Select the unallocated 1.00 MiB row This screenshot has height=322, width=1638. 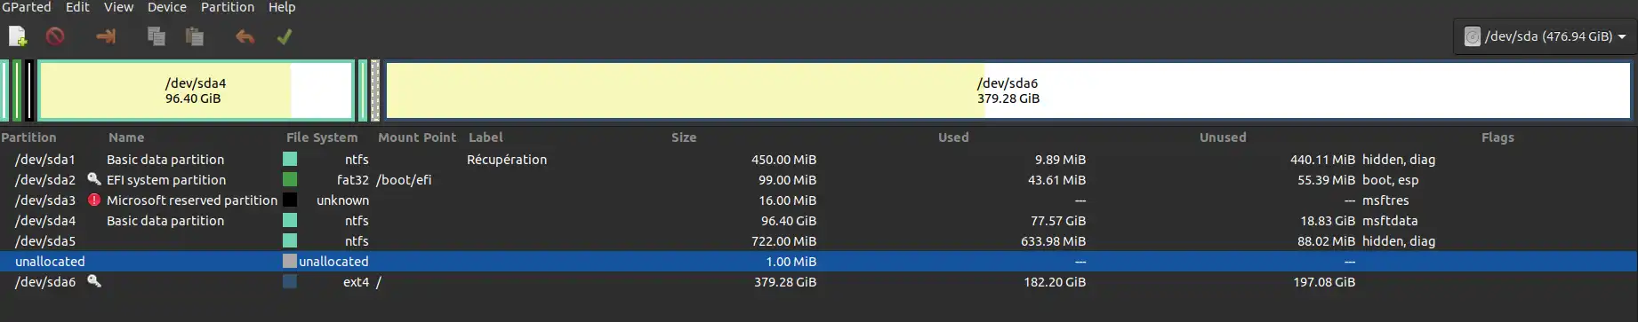(818, 262)
